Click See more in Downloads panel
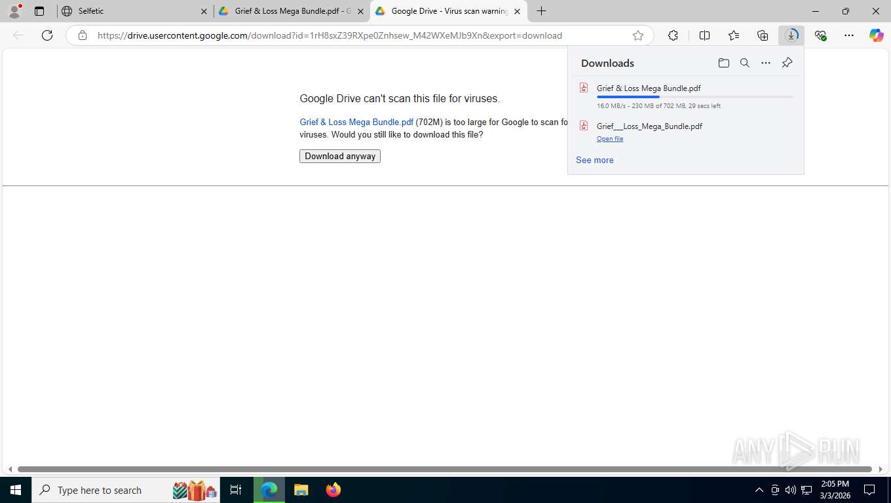 coord(594,160)
